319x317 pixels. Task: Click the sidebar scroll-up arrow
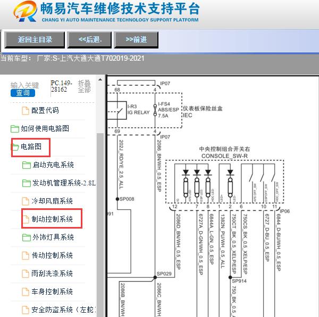coord(100,79)
